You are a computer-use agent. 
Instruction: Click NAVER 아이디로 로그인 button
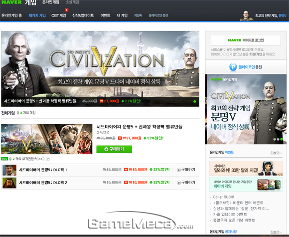pos(246,40)
